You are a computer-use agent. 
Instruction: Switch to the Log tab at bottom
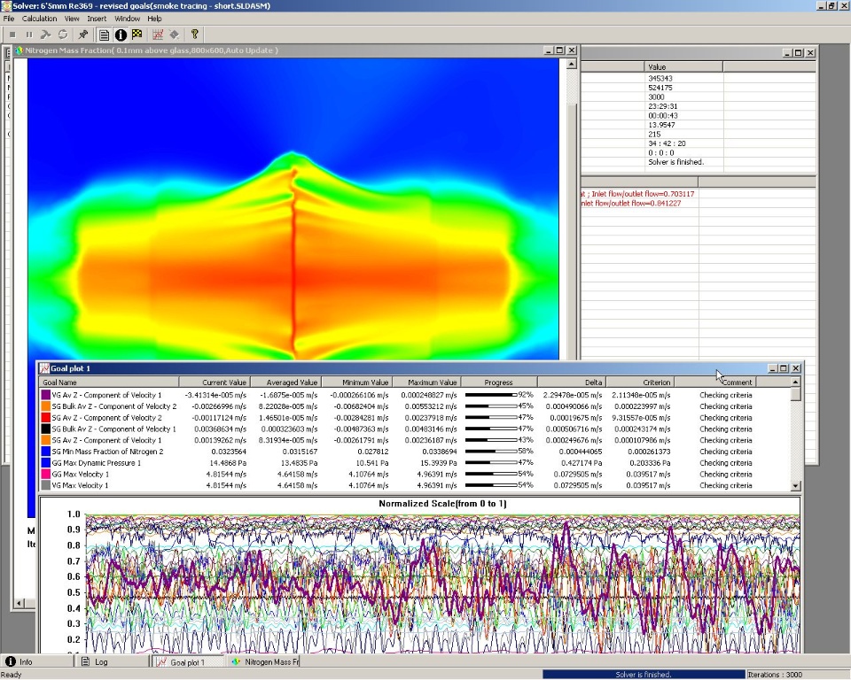click(113, 661)
